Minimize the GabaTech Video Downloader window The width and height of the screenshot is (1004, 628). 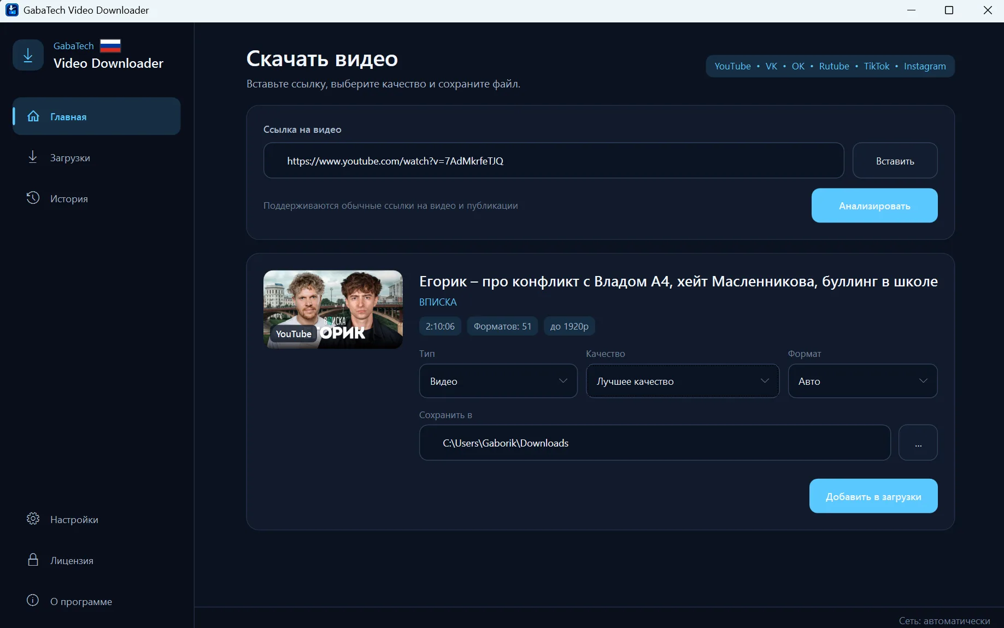[911, 10]
